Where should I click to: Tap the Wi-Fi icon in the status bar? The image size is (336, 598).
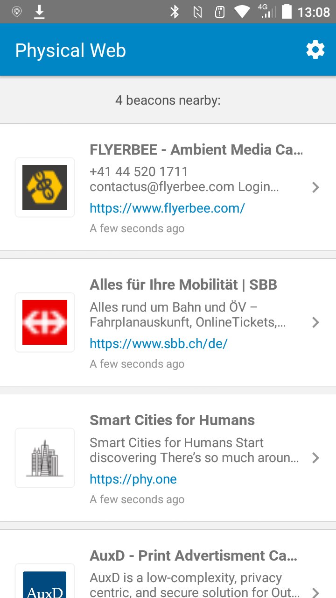[x=242, y=12]
